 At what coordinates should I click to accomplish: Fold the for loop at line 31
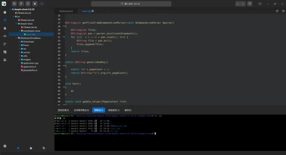coord(64,37)
